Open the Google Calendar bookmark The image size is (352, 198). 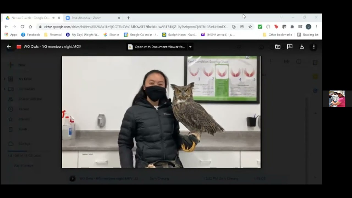point(141,35)
